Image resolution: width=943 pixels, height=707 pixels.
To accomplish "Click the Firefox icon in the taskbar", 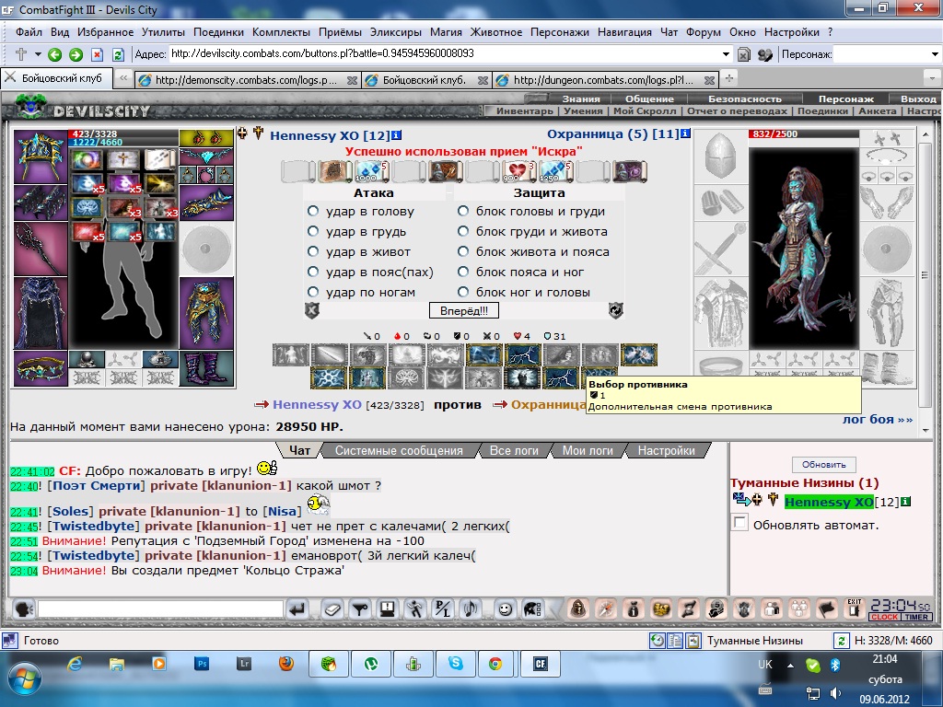I will click(286, 664).
